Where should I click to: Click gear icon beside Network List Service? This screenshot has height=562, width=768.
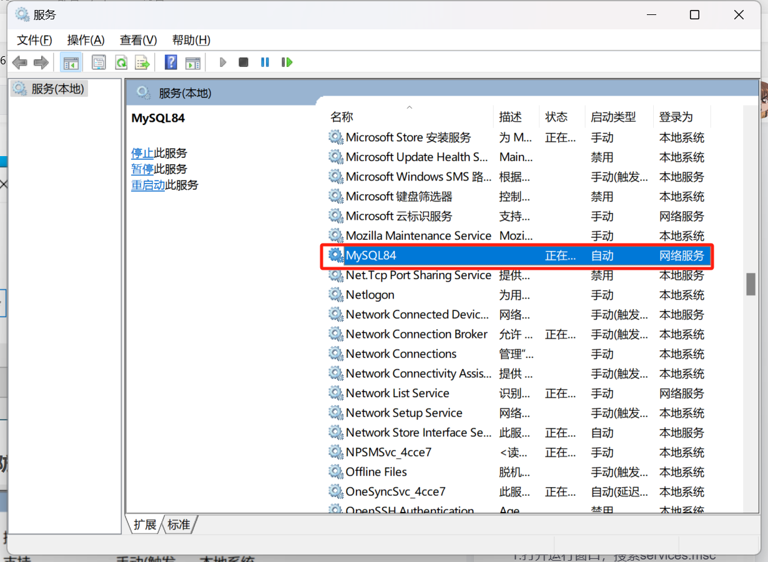click(336, 393)
